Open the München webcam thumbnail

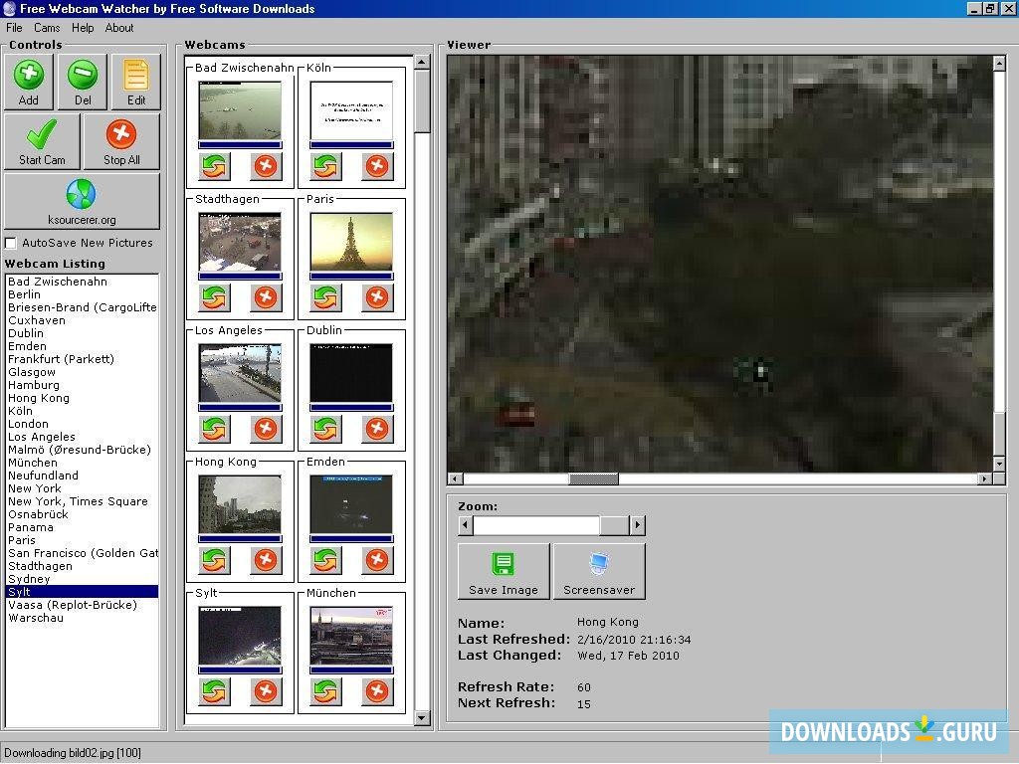(x=351, y=636)
